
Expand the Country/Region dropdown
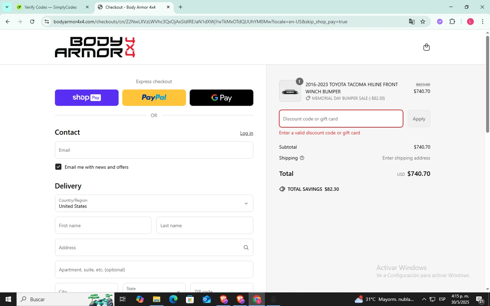click(154, 203)
